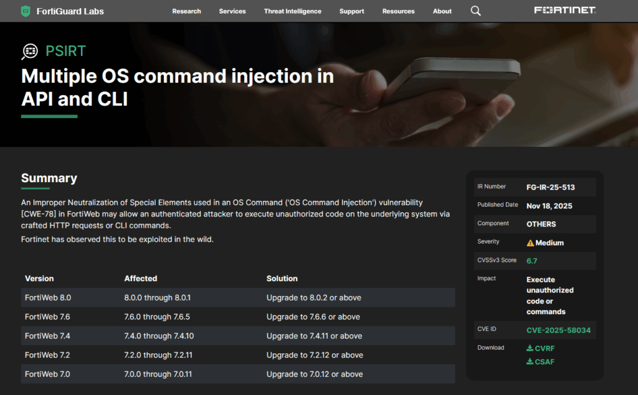This screenshot has height=395, width=638.
Task: Click the PSIRT heading label
Action: click(65, 51)
